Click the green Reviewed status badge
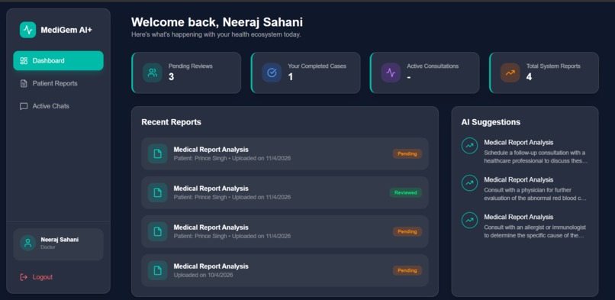The image size is (615, 300). (406, 192)
